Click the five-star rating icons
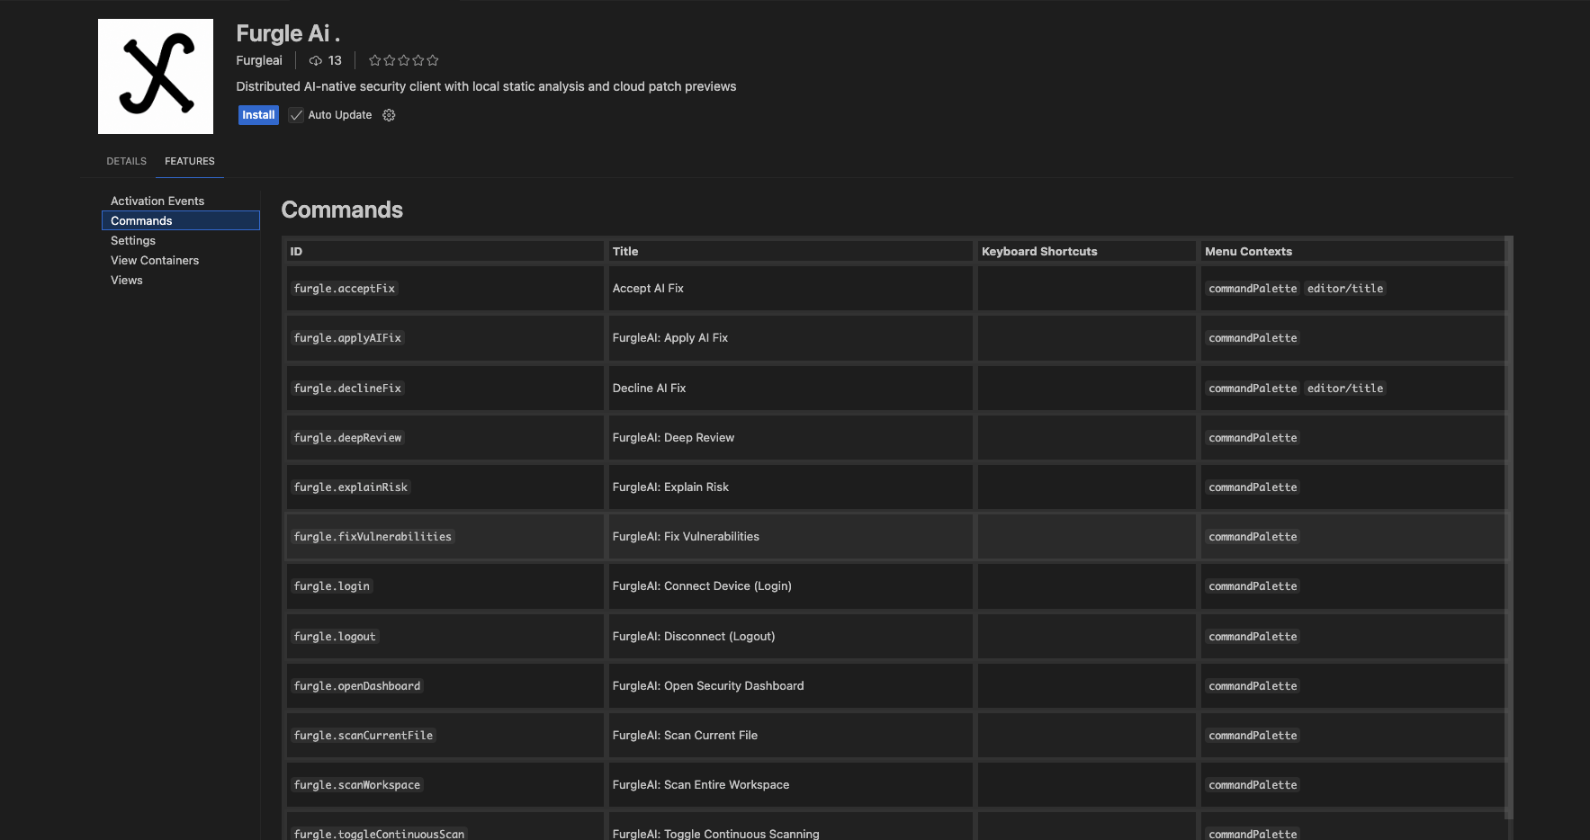The width and height of the screenshot is (1590, 840). coord(404,60)
